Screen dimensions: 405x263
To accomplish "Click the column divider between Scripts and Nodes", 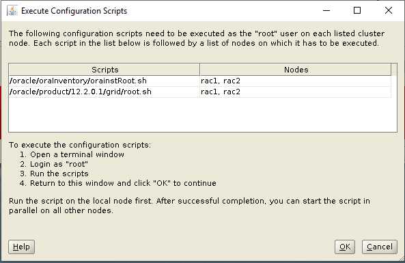I will click(199, 70).
